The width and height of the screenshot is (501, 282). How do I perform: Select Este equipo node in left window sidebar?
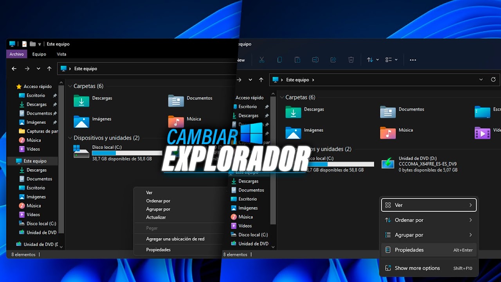point(32,161)
